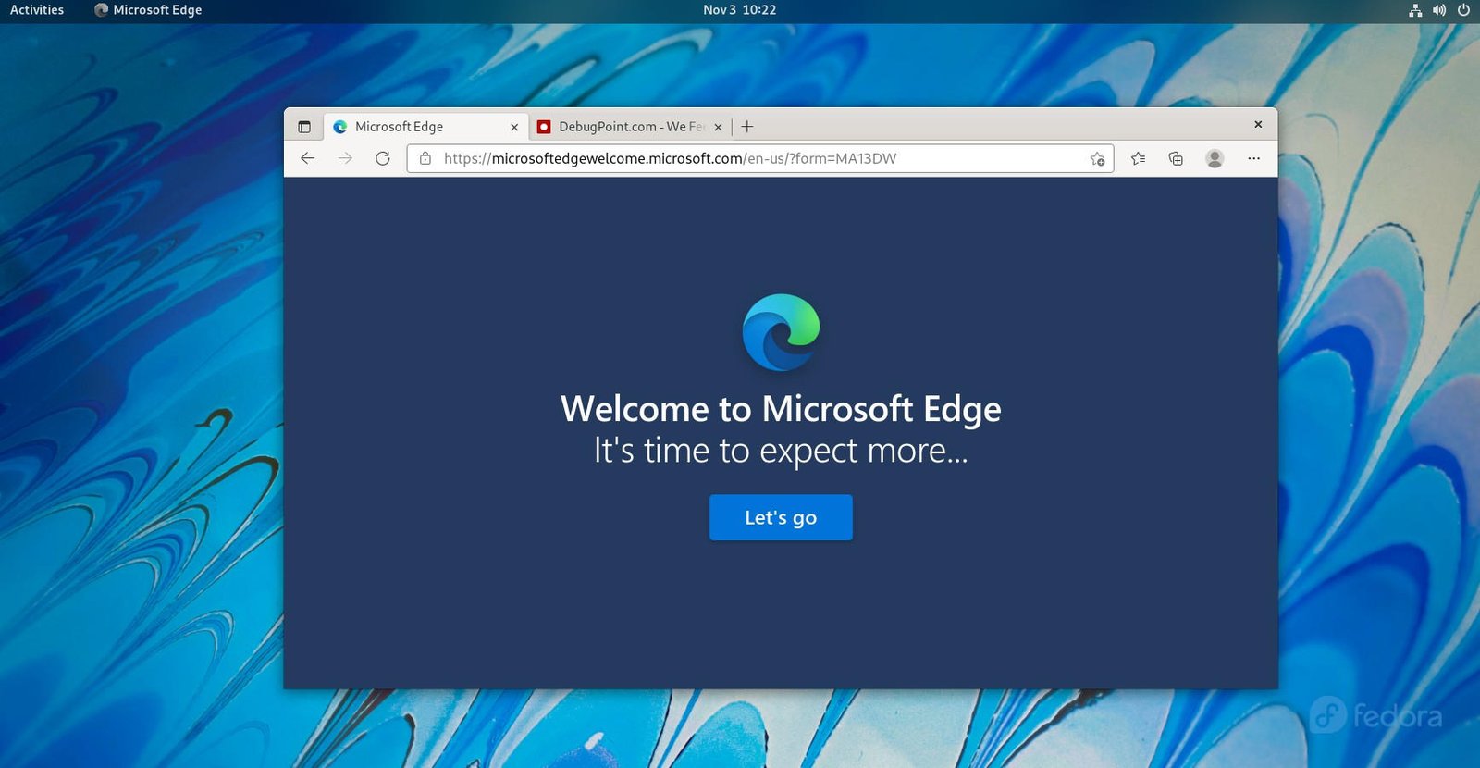Open a new tab with plus icon
The height and width of the screenshot is (768, 1480).
747,127
